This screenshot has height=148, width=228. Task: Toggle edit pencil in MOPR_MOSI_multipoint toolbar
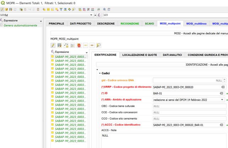coord(53,45)
